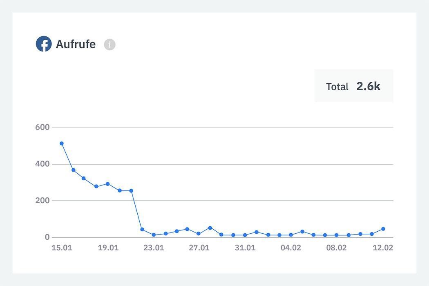Click the 15.01 x-axis date label
429x286 pixels.
[x=62, y=248]
